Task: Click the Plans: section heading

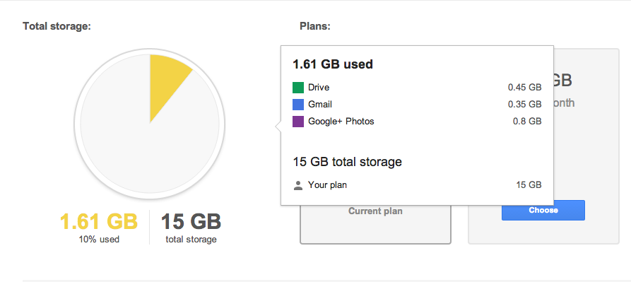Action: 314,27
